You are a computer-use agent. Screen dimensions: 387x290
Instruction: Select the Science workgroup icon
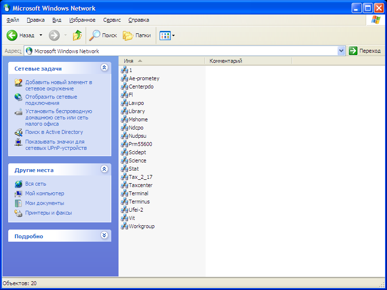pos(124,160)
